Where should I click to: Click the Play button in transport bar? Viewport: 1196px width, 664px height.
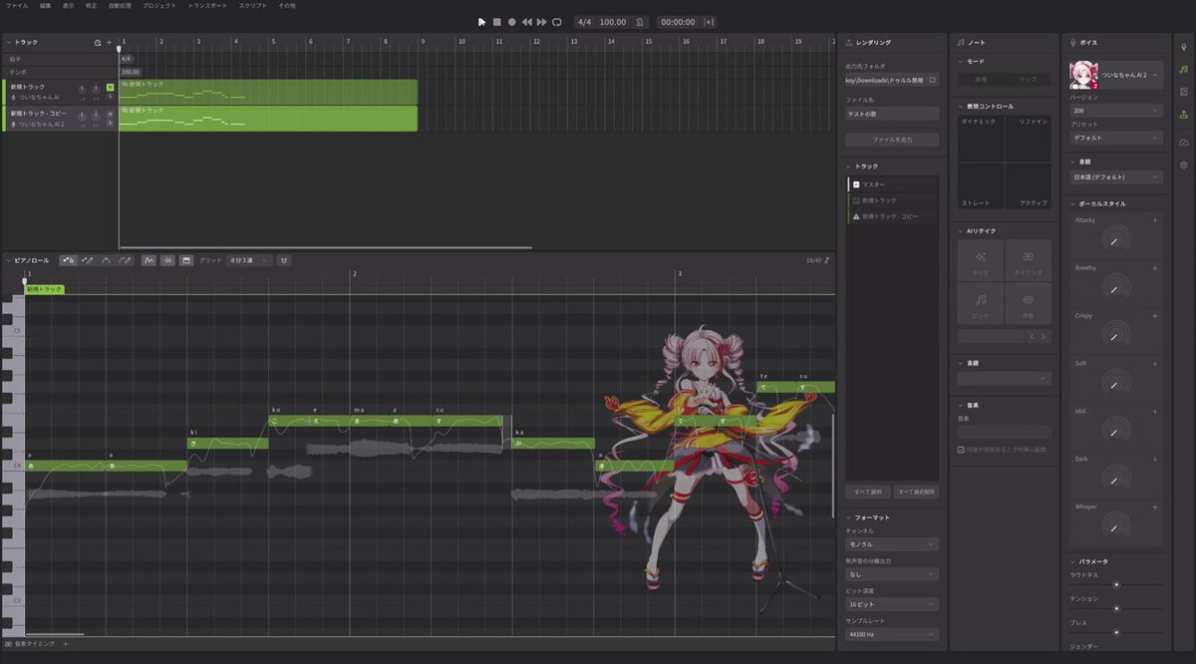point(482,22)
